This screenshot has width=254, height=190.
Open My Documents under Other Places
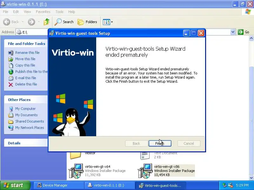pyautogui.click(x=26, y=115)
